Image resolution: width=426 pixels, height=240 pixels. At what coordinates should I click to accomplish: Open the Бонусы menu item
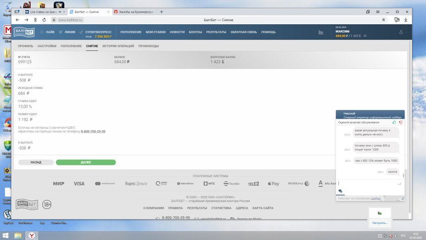click(x=195, y=32)
